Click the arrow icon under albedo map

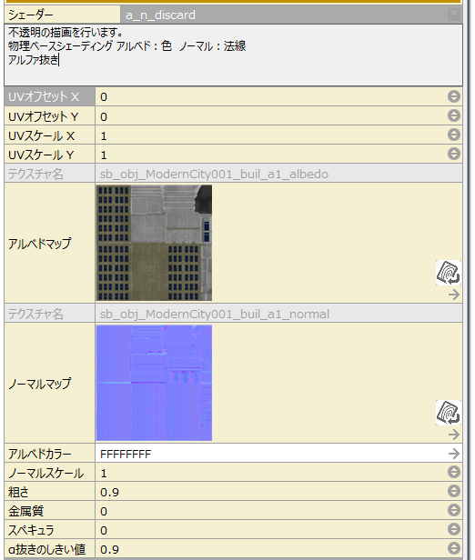(x=454, y=295)
